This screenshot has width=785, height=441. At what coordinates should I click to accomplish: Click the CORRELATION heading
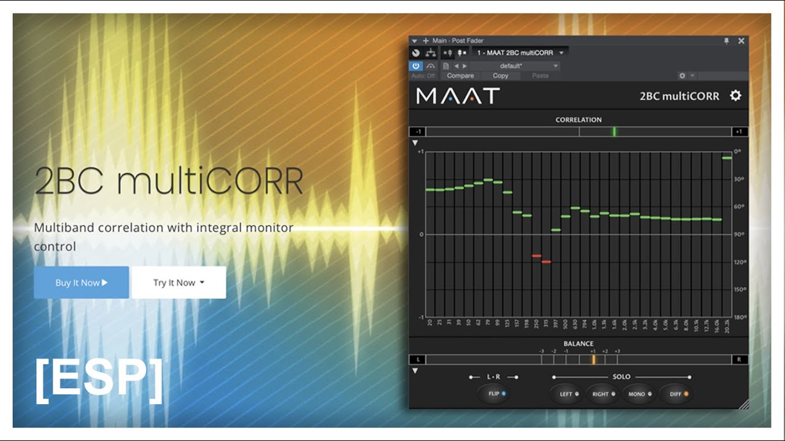click(x=578, y=120)
